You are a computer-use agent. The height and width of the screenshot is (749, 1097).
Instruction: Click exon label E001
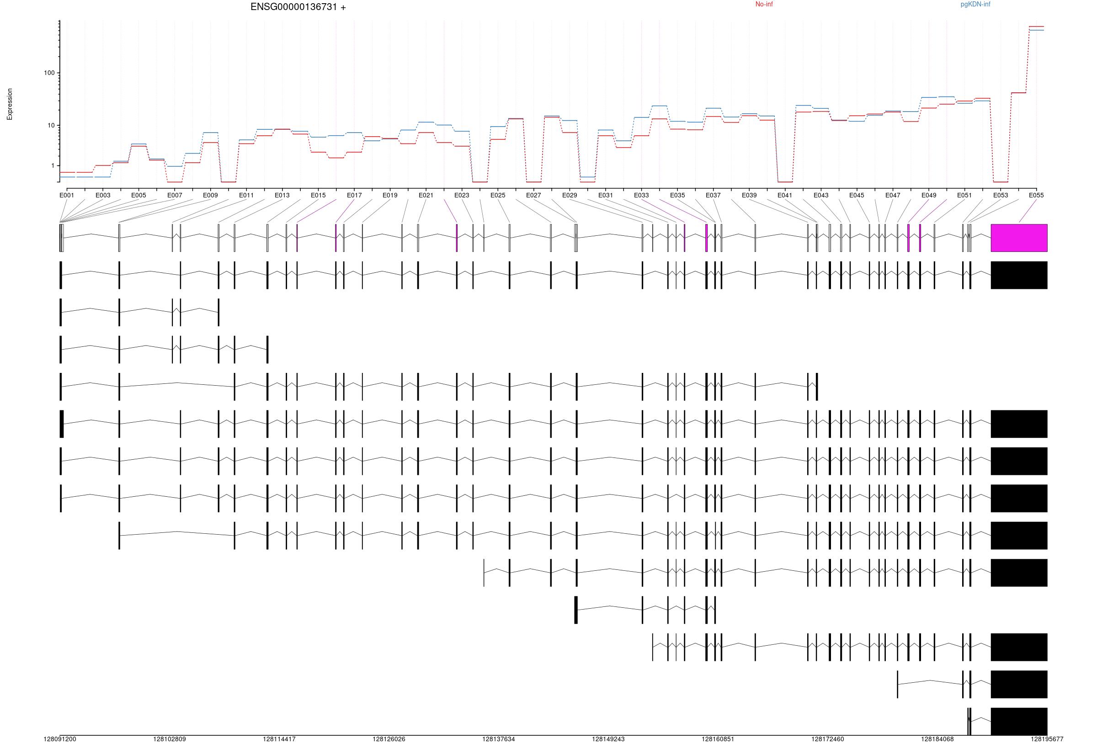pos(67,195)
